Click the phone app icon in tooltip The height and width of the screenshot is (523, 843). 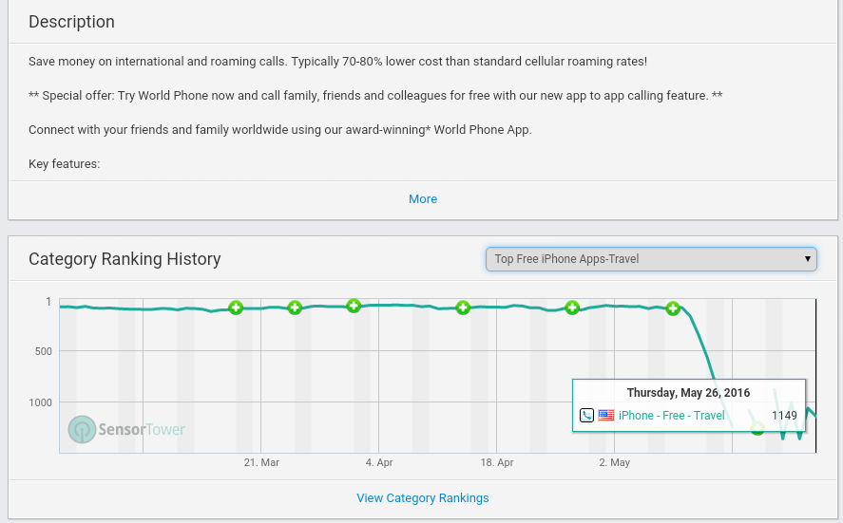[586, 415]
